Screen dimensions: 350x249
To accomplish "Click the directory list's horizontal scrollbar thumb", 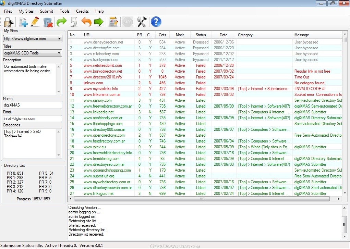I will click(x=202, y=199).
